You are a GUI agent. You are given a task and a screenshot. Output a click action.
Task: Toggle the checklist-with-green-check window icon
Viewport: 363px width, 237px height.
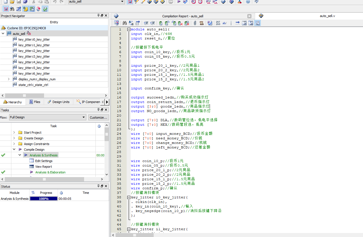(45, 9)
